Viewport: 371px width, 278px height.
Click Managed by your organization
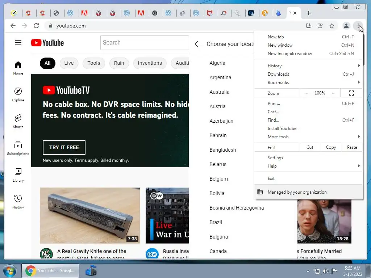pyautogui.click(x=309, y=192)
